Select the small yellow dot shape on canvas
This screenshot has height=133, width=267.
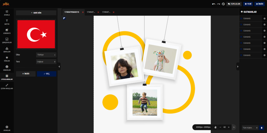187,55
